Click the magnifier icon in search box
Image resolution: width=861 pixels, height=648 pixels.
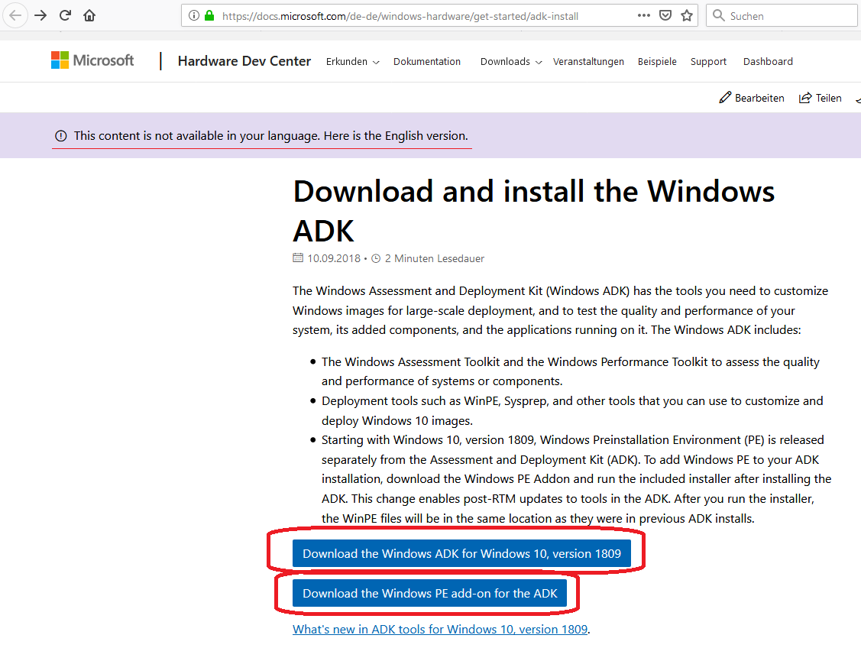pyautogui.click(x=718, y=15)
